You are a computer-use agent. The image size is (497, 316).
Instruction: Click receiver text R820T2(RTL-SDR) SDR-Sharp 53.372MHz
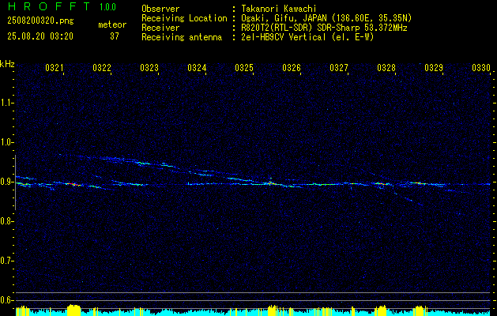(324, 28)
